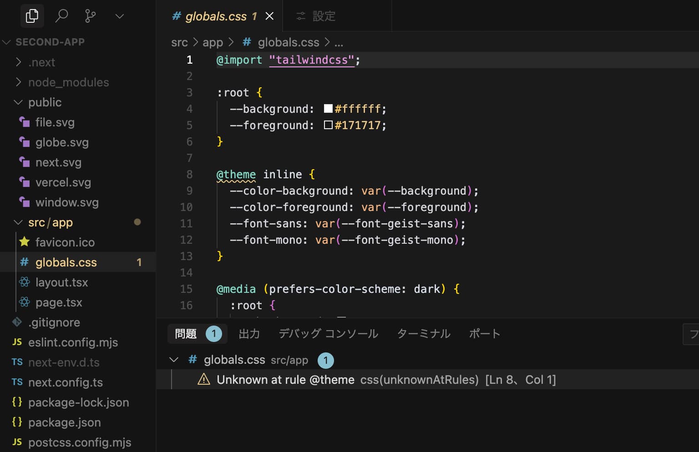
Task: Open the dark #171717 color swatch
Action: 328,125
